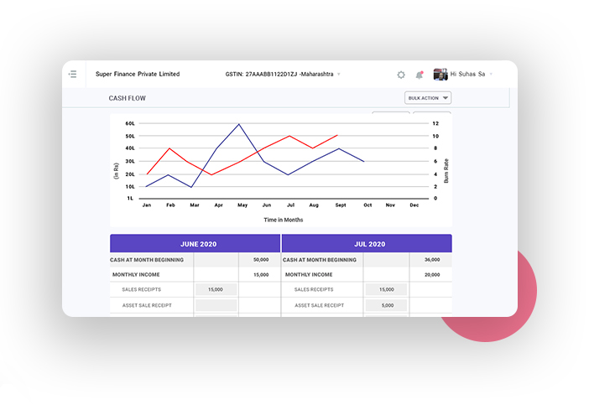
Task: Click Super Finance Private Limited company name
Action: (138, 75)
